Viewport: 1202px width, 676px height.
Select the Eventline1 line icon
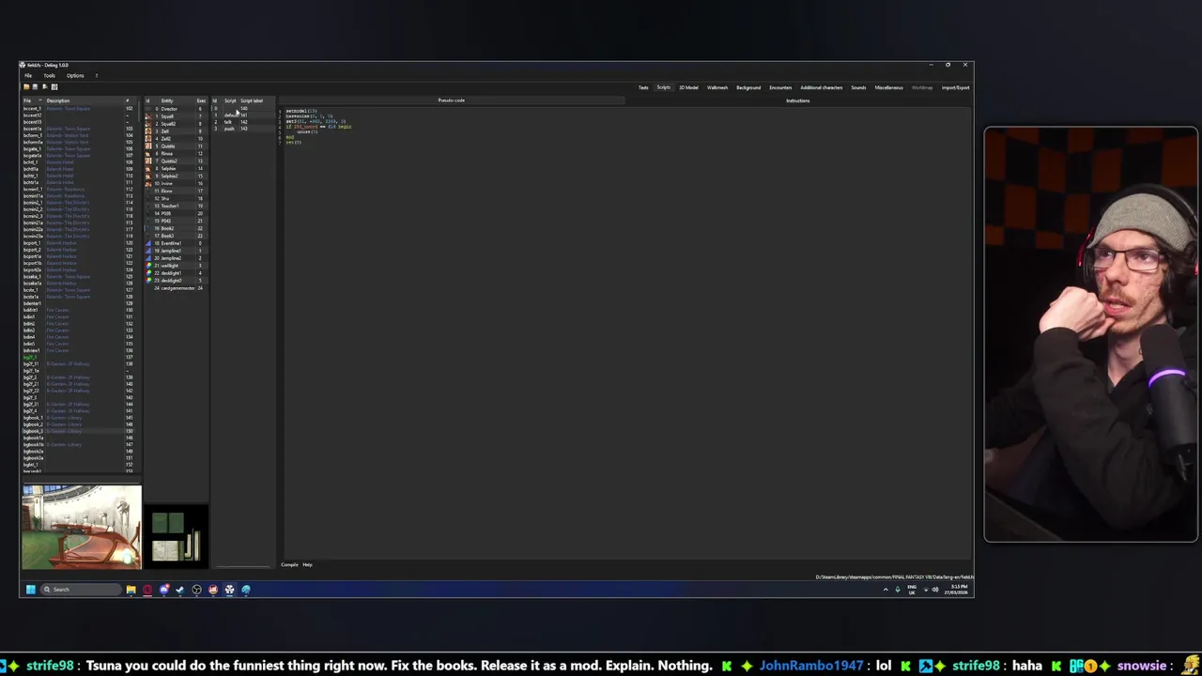coord(148,243)
